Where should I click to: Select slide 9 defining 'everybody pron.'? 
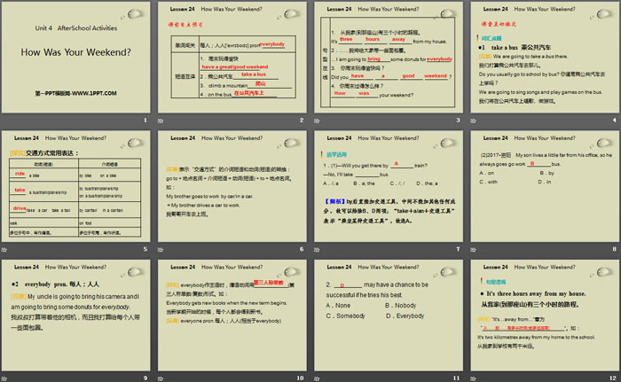77,315
